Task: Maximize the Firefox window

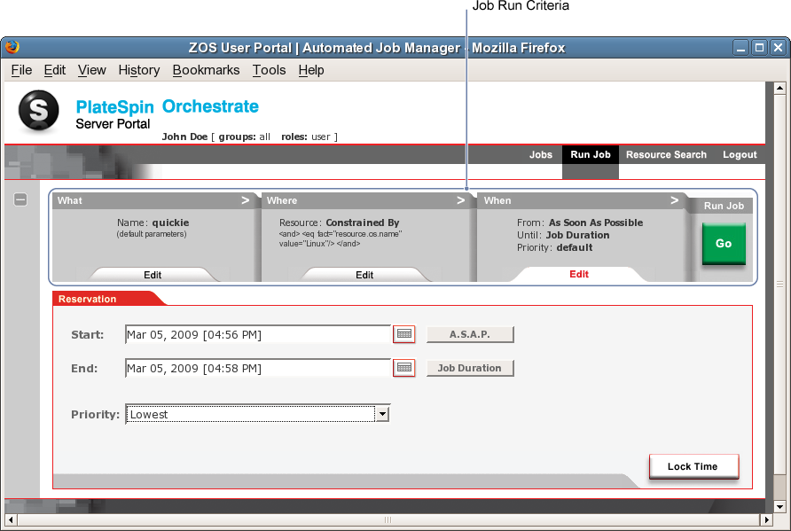Action: point(759,48)
